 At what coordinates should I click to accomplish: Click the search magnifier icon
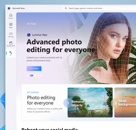66,8
